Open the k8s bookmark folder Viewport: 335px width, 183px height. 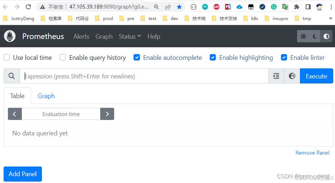(x=251, y=18)
